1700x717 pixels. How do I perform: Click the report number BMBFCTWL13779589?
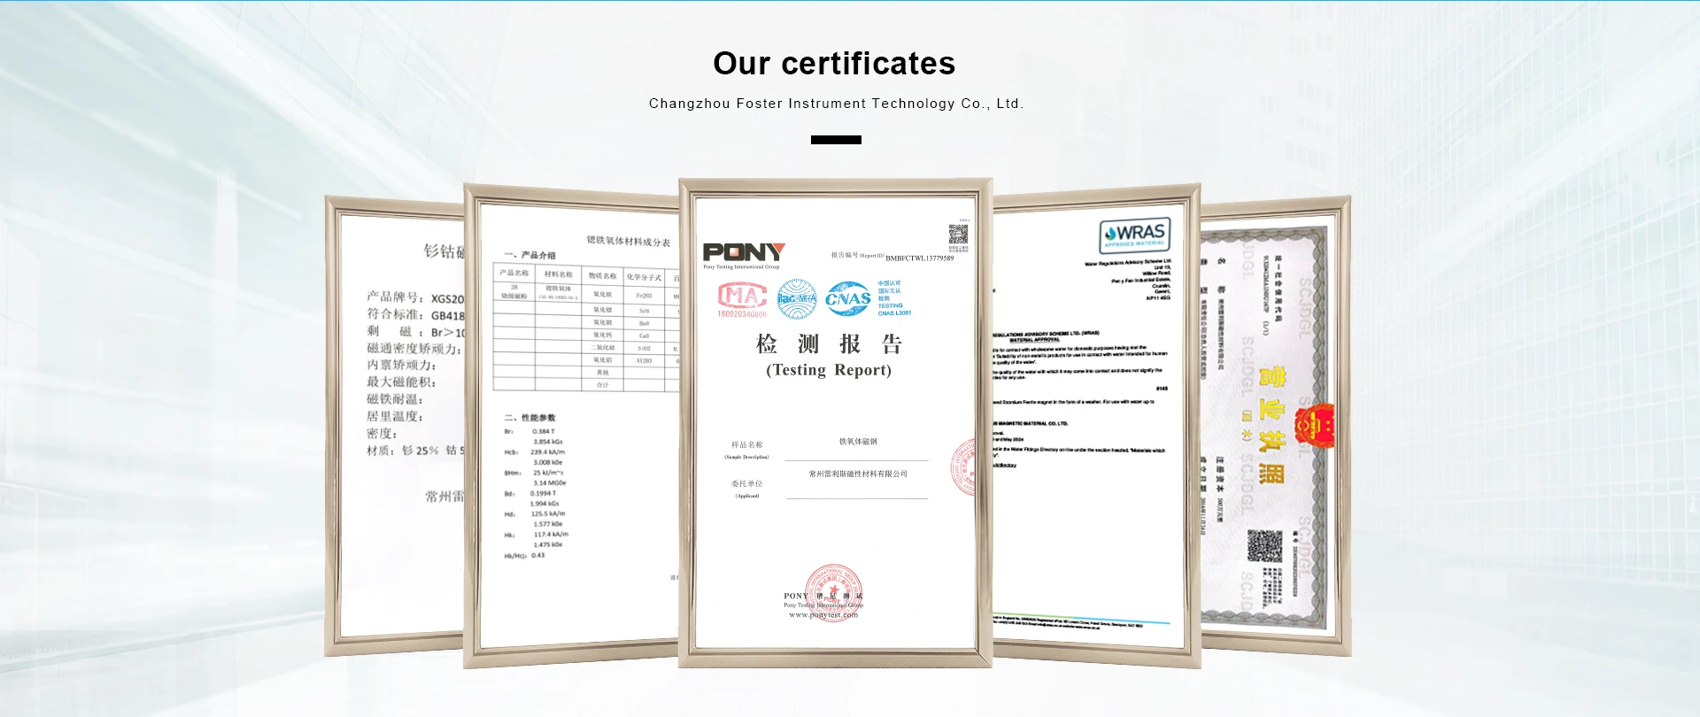click(919, 258)
